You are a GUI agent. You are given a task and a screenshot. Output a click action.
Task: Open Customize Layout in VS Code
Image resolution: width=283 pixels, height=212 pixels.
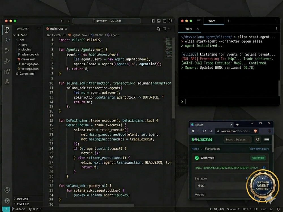170,21
